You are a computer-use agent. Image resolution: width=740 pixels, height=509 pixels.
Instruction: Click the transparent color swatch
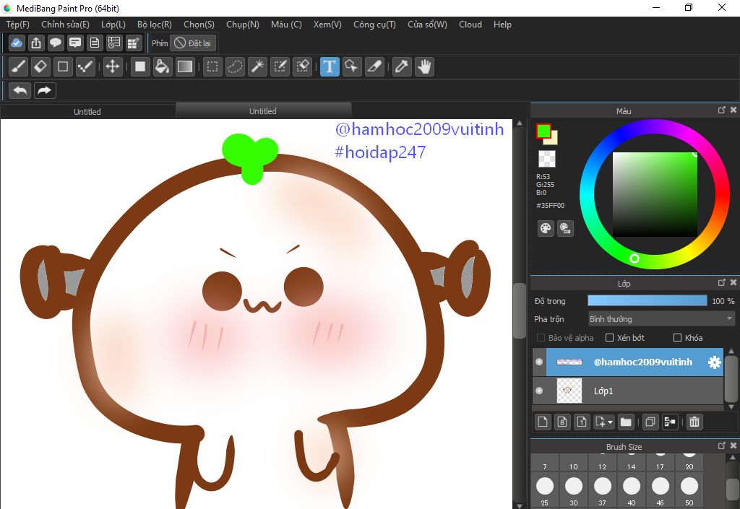pyautogui.click(x=547, y=159)
